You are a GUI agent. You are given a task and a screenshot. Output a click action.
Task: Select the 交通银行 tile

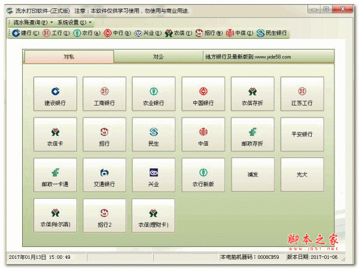tap(104, 175)
